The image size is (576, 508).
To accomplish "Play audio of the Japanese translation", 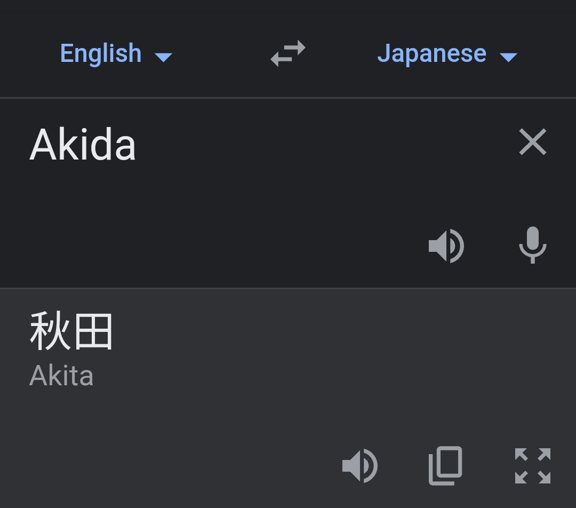I will pos(359,466).
